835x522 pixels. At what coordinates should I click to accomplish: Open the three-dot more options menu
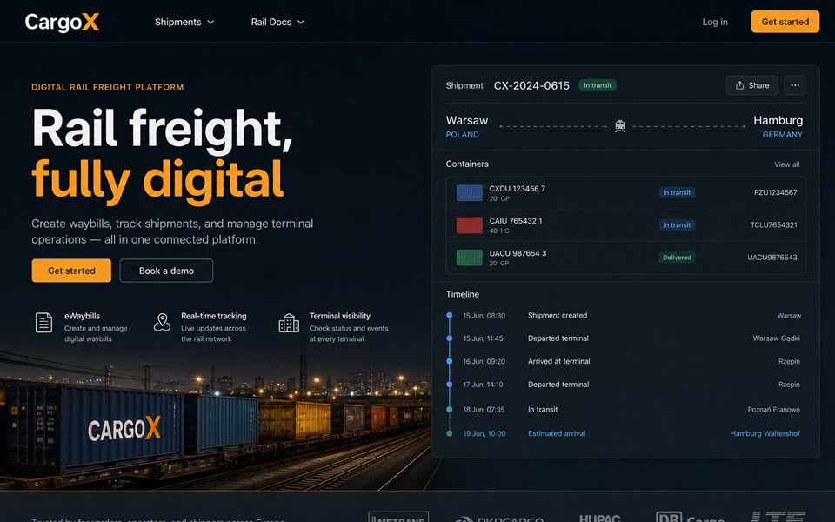(x=794, y=85)
